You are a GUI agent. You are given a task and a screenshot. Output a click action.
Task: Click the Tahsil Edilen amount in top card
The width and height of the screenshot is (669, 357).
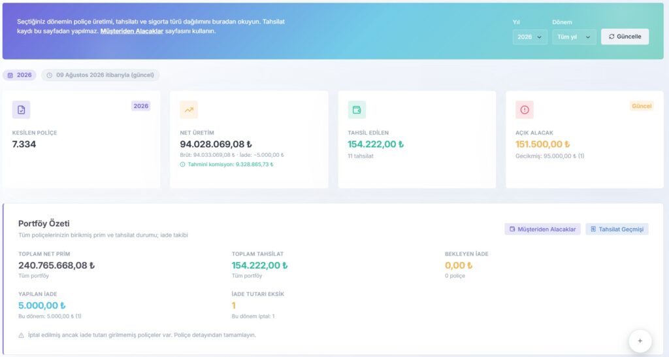(376, 144)
